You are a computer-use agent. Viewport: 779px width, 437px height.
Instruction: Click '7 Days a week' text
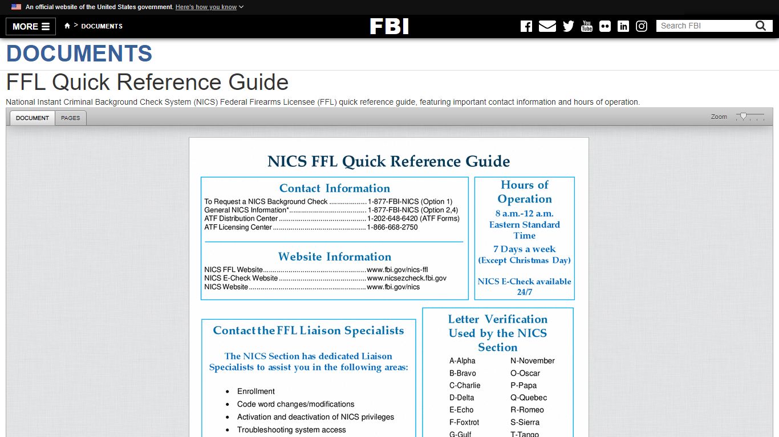[x=525, y=249]
